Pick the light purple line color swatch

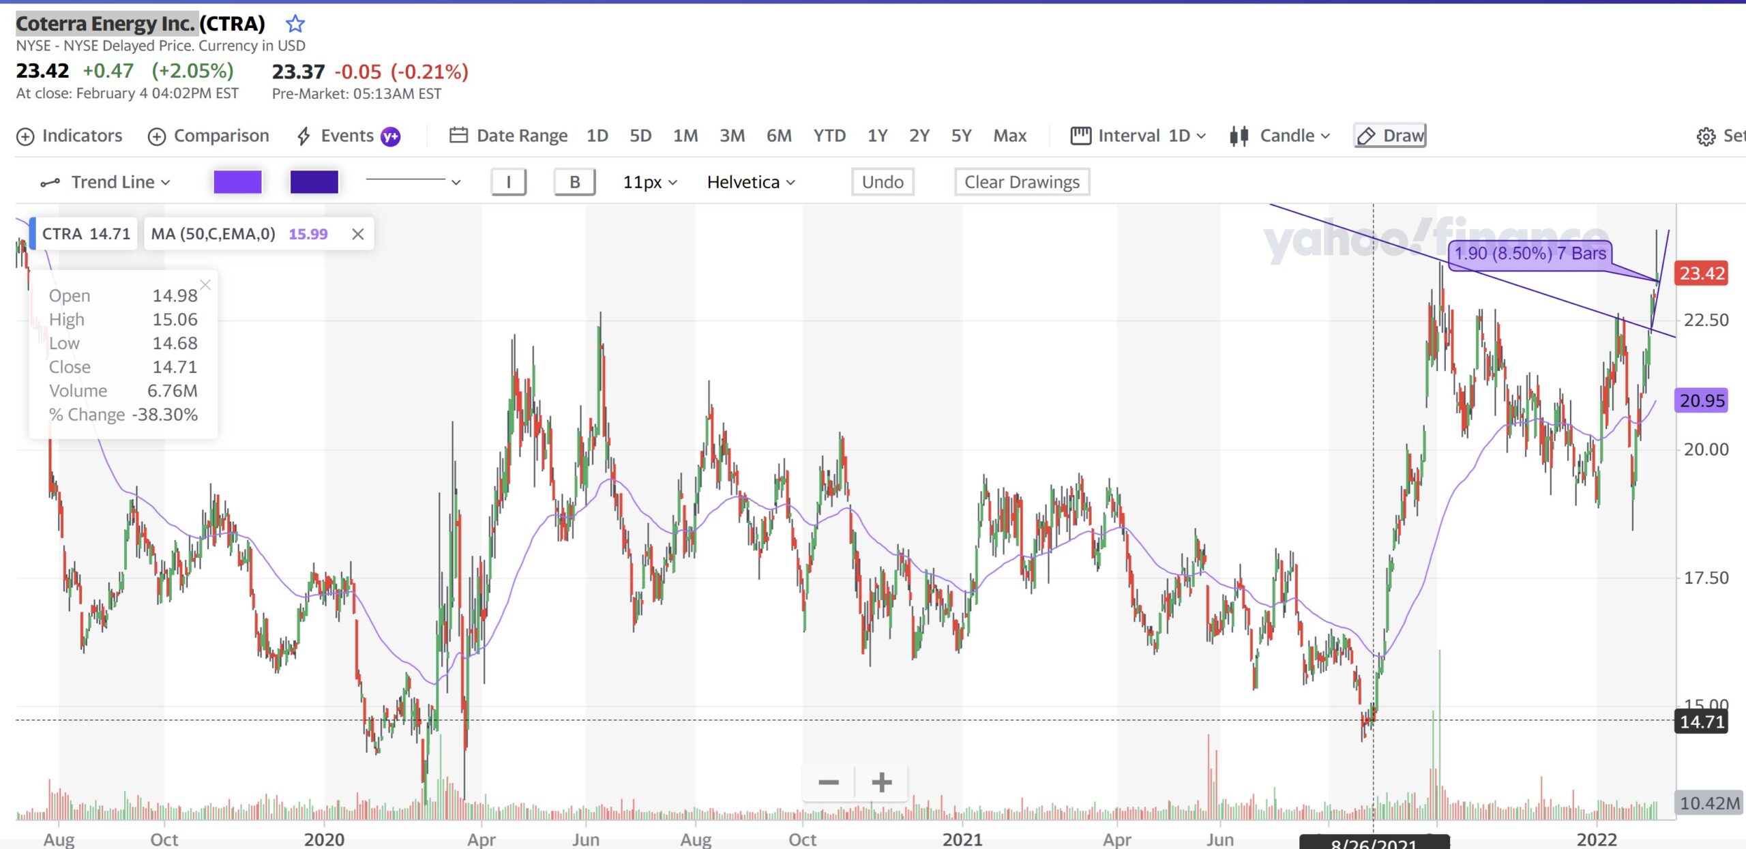[237, 182]
